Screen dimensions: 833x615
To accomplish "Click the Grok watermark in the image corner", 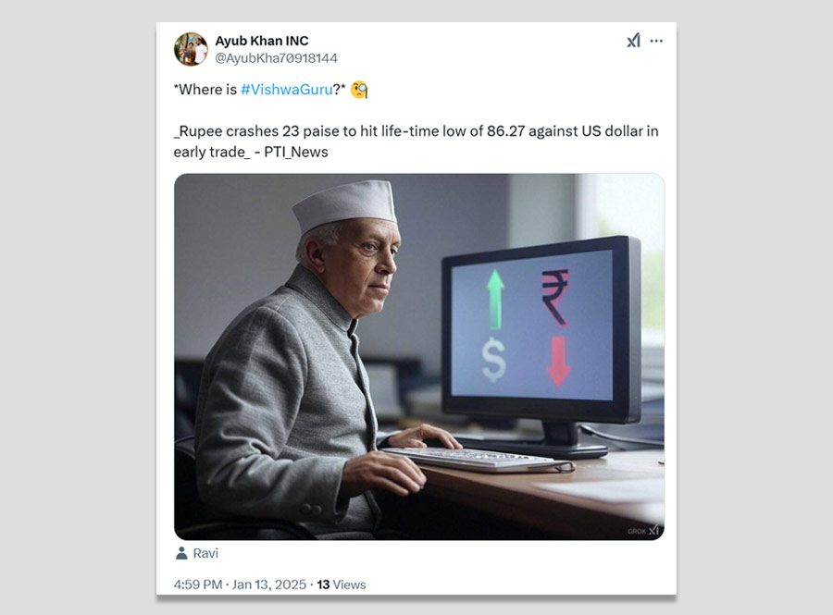I will [x=643, y=530].
